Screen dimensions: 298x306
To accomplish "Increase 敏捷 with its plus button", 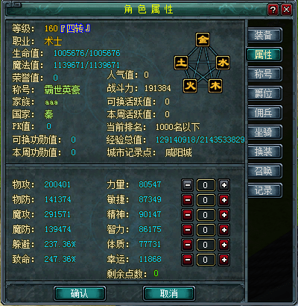I will tap(224, 200).
